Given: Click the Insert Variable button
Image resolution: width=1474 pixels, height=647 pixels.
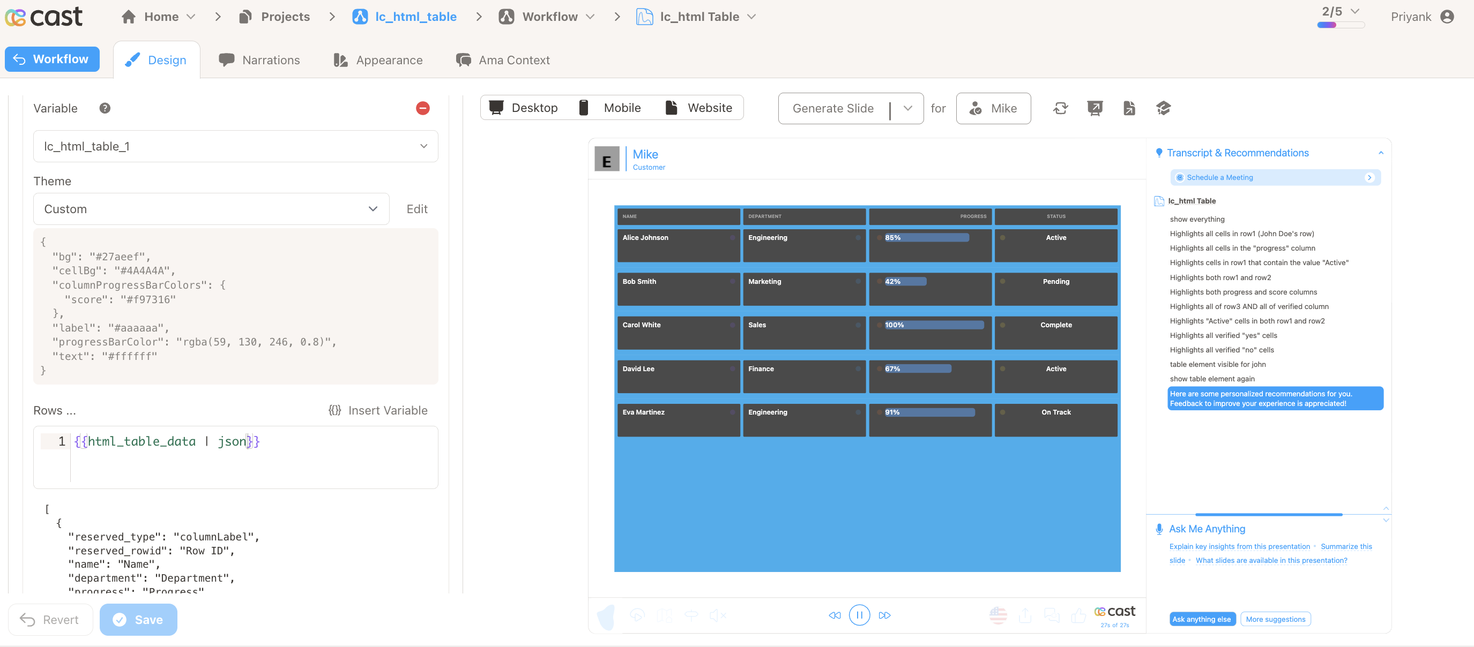Looking at the screenshot, I should 378,410.
